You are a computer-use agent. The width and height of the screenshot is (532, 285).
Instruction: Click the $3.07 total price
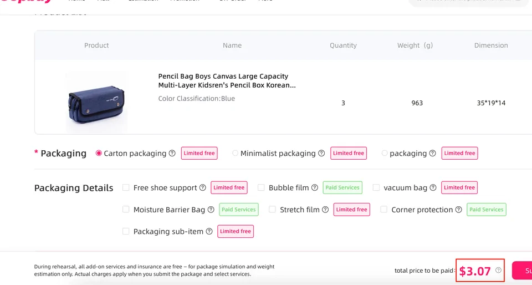tap(475, 271)
